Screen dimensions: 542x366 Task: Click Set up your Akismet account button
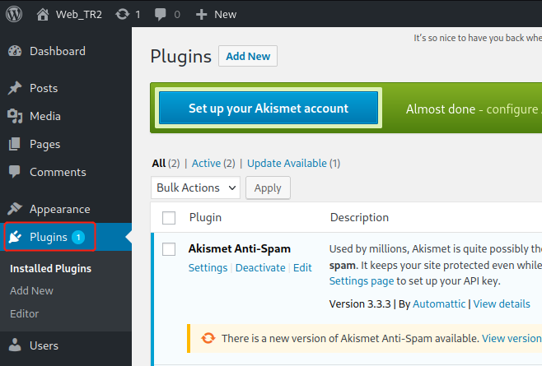[x=268, y=109]
